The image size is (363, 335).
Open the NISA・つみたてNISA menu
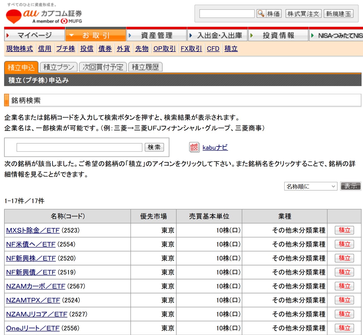[336, 35]
